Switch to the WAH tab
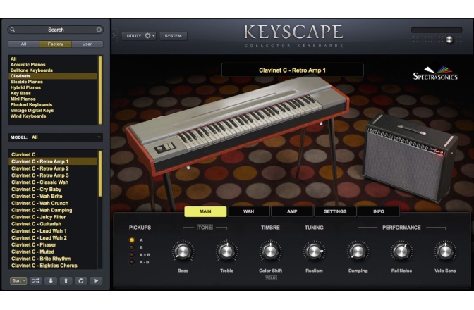The image size is (474, 310). tap(248, 211)
